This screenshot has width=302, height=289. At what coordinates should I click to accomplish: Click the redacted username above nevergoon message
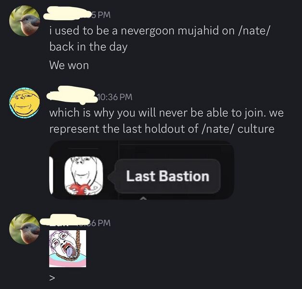(x=67, y=13)
